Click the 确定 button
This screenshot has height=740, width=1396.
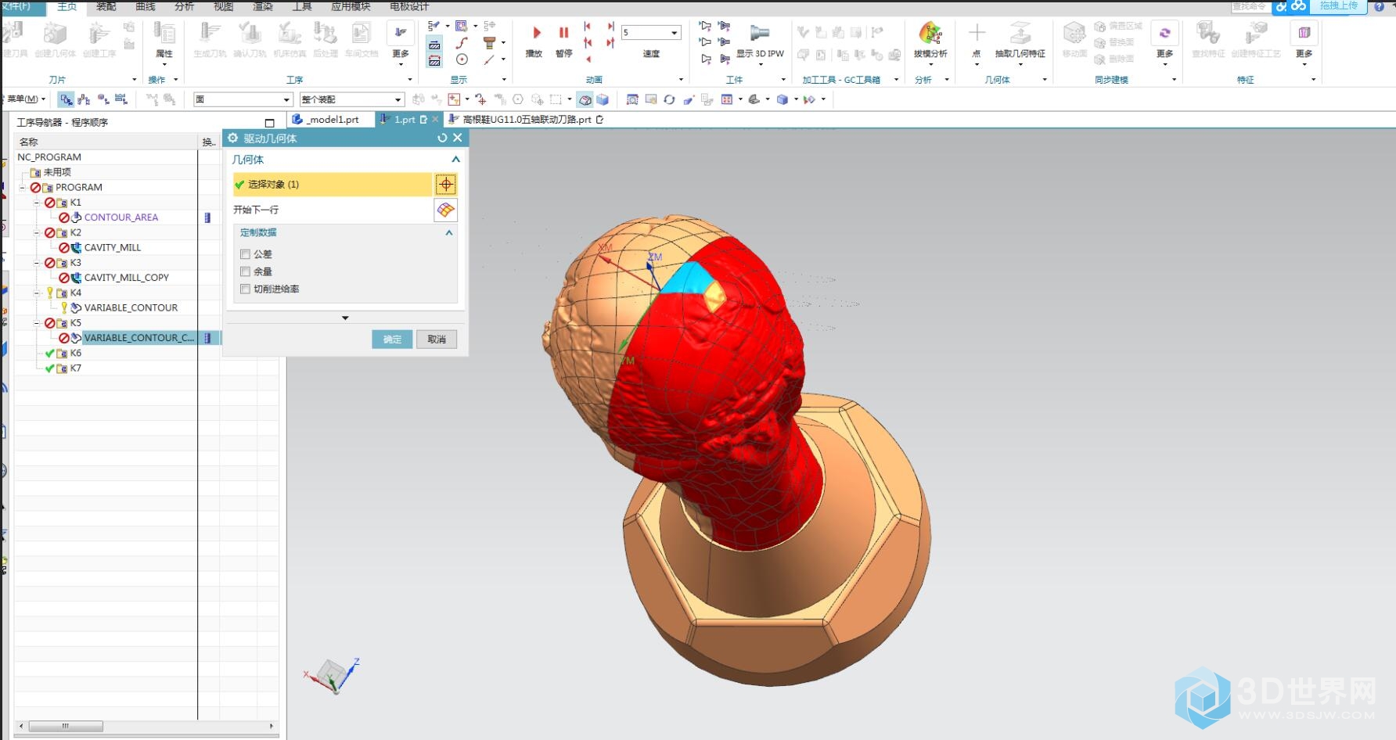coord(392,339)
